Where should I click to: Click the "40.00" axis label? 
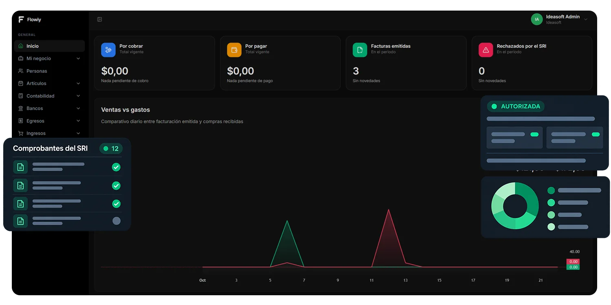(x=574, y=252)
